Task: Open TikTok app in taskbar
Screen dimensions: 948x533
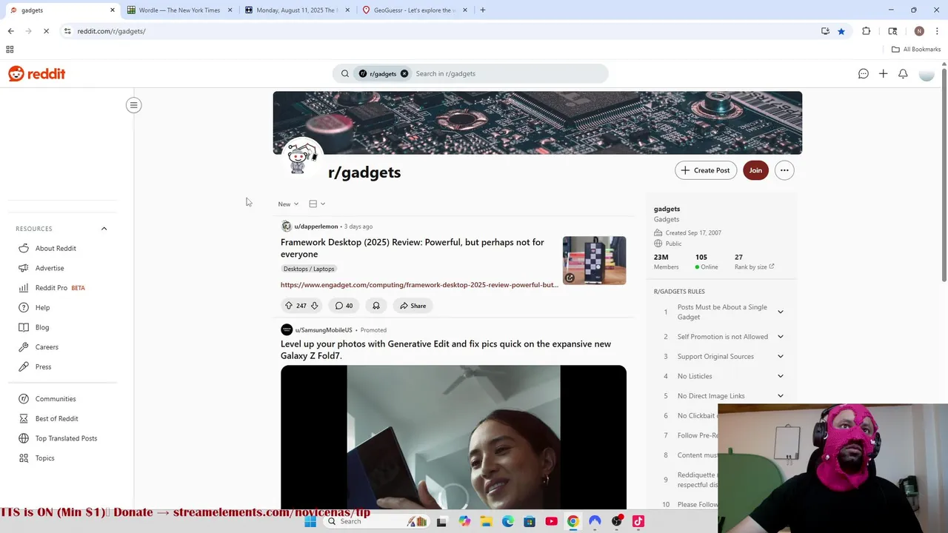Action: click(638, 521)
